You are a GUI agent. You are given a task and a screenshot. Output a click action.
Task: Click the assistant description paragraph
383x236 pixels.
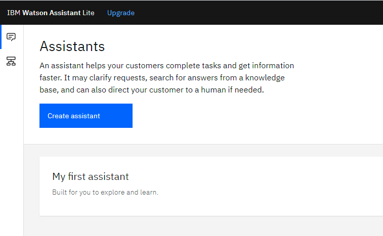point(167,78)
